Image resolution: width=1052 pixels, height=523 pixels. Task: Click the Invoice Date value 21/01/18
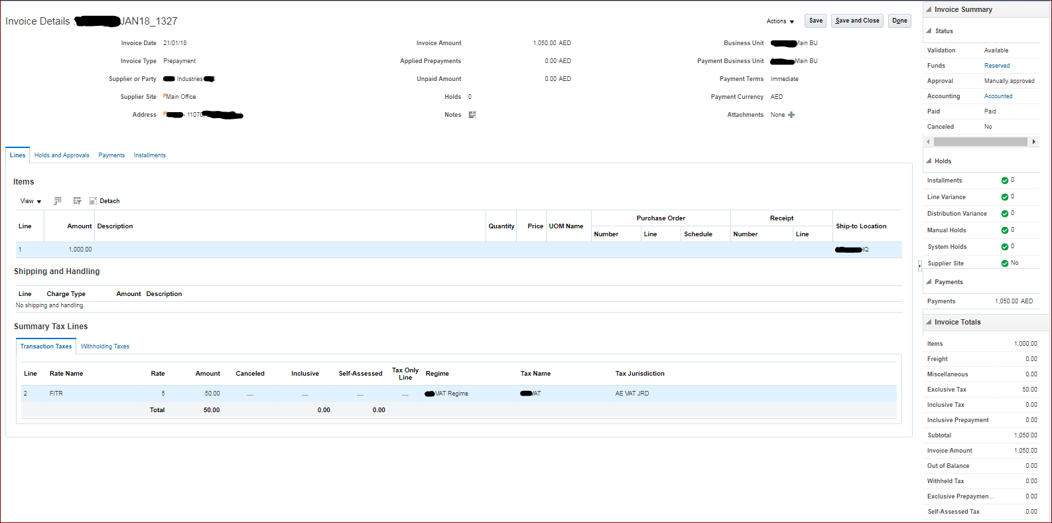(175, 43)
